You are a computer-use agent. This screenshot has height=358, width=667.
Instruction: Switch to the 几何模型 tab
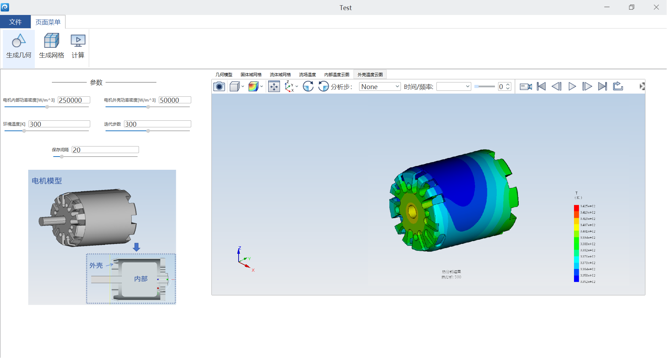click(224, 74)
